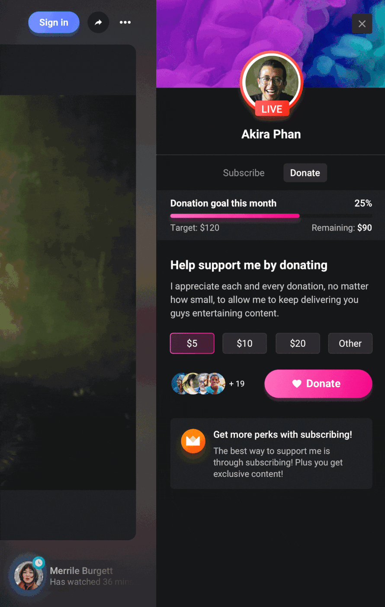Click the clock badge on Merrile's avatar
The image size is (385, 607).
click(x=39, y=563)
